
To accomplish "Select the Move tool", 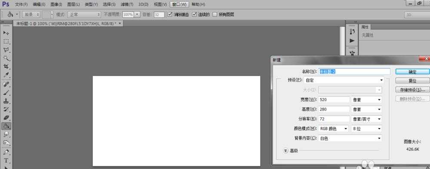I will pyautogui.click(x=6, y=33).
